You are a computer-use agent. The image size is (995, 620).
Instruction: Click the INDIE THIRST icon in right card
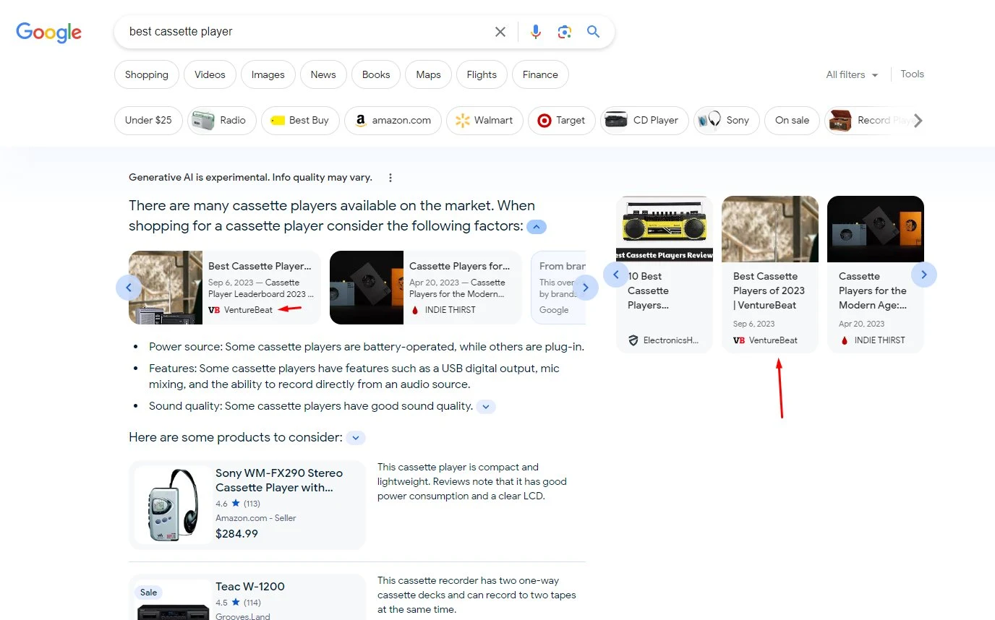tap(844, 340)
